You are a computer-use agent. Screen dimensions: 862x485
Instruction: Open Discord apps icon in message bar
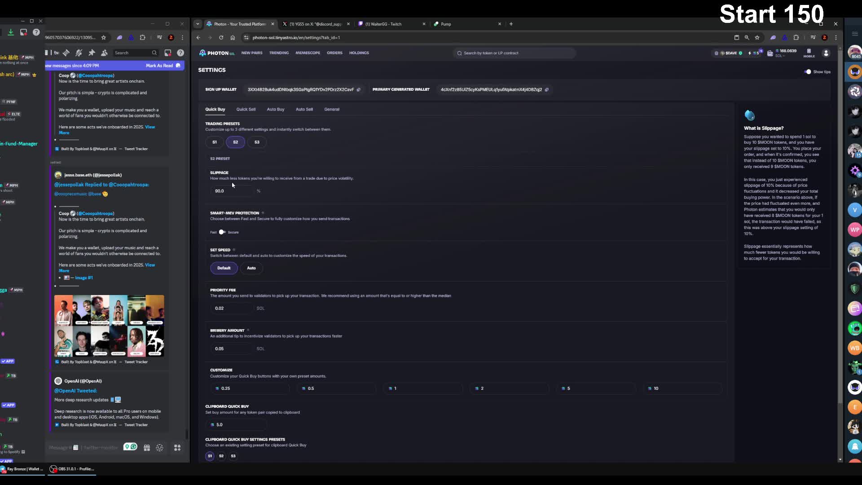pyautogui.click(x=177, y=448)
